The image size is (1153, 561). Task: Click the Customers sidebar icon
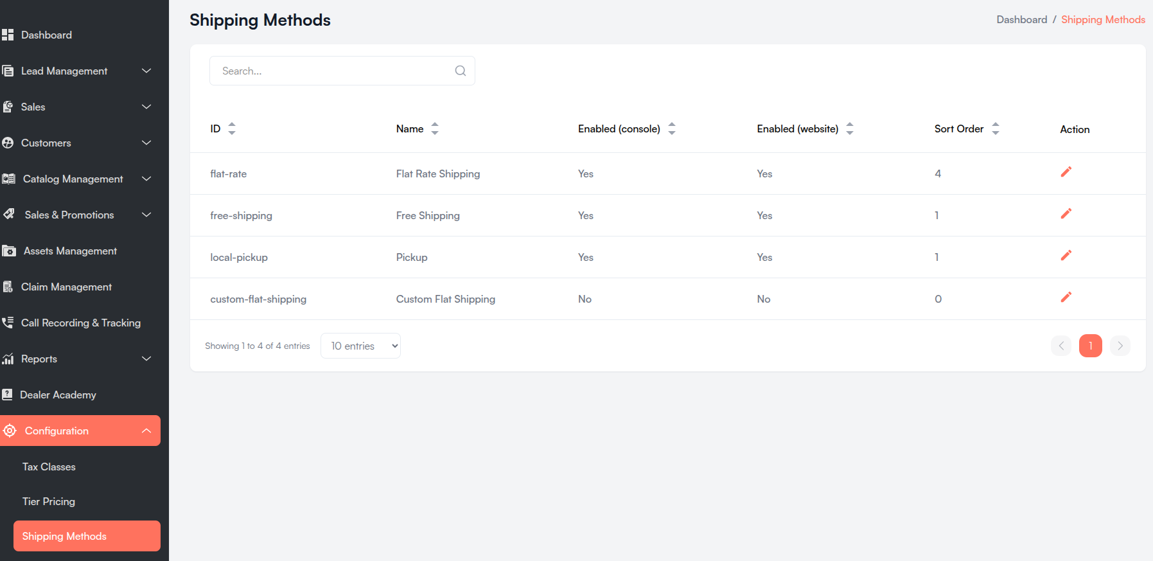[x=8, y=143]
